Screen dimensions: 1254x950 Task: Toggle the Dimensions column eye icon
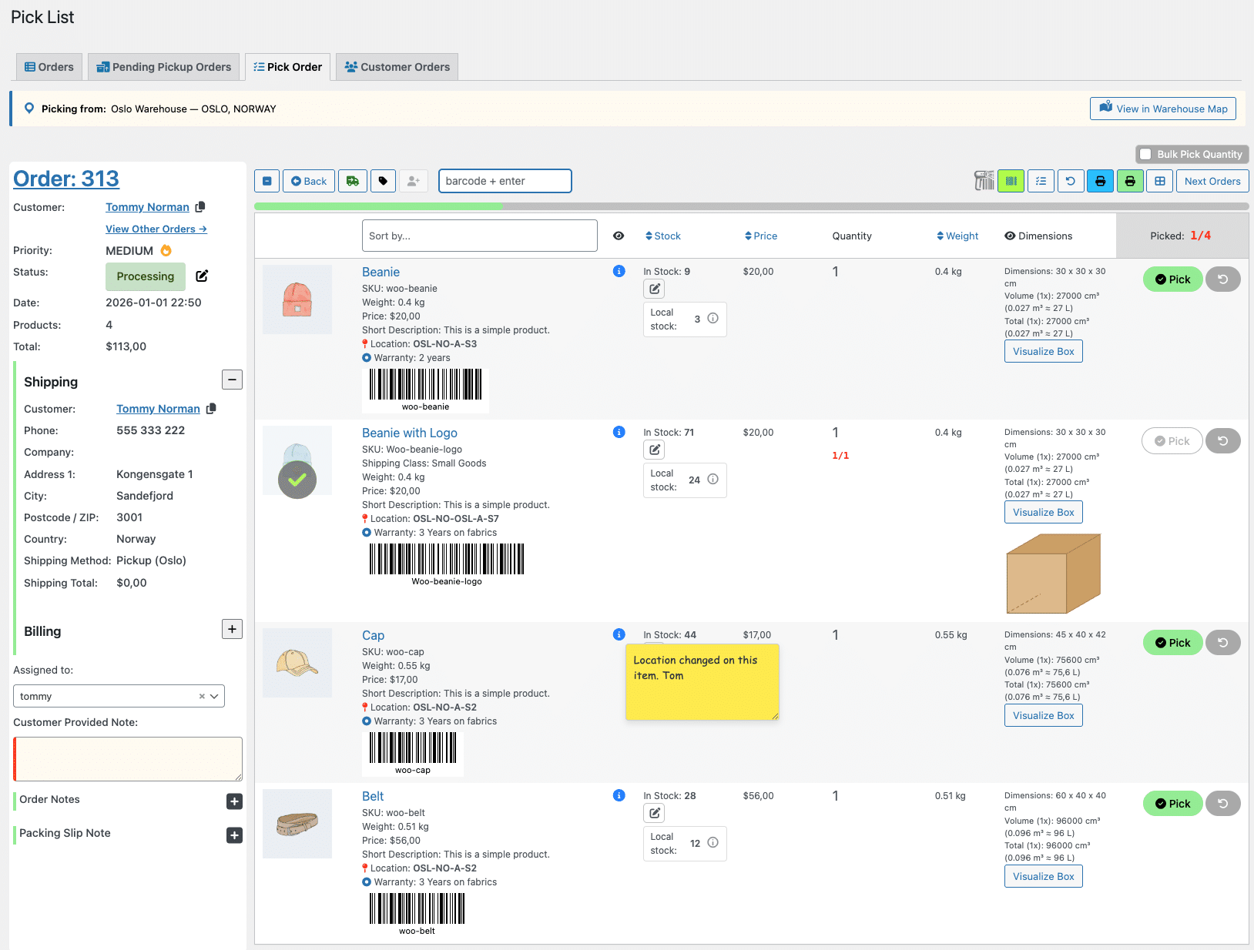click(x=1009, y=236)
